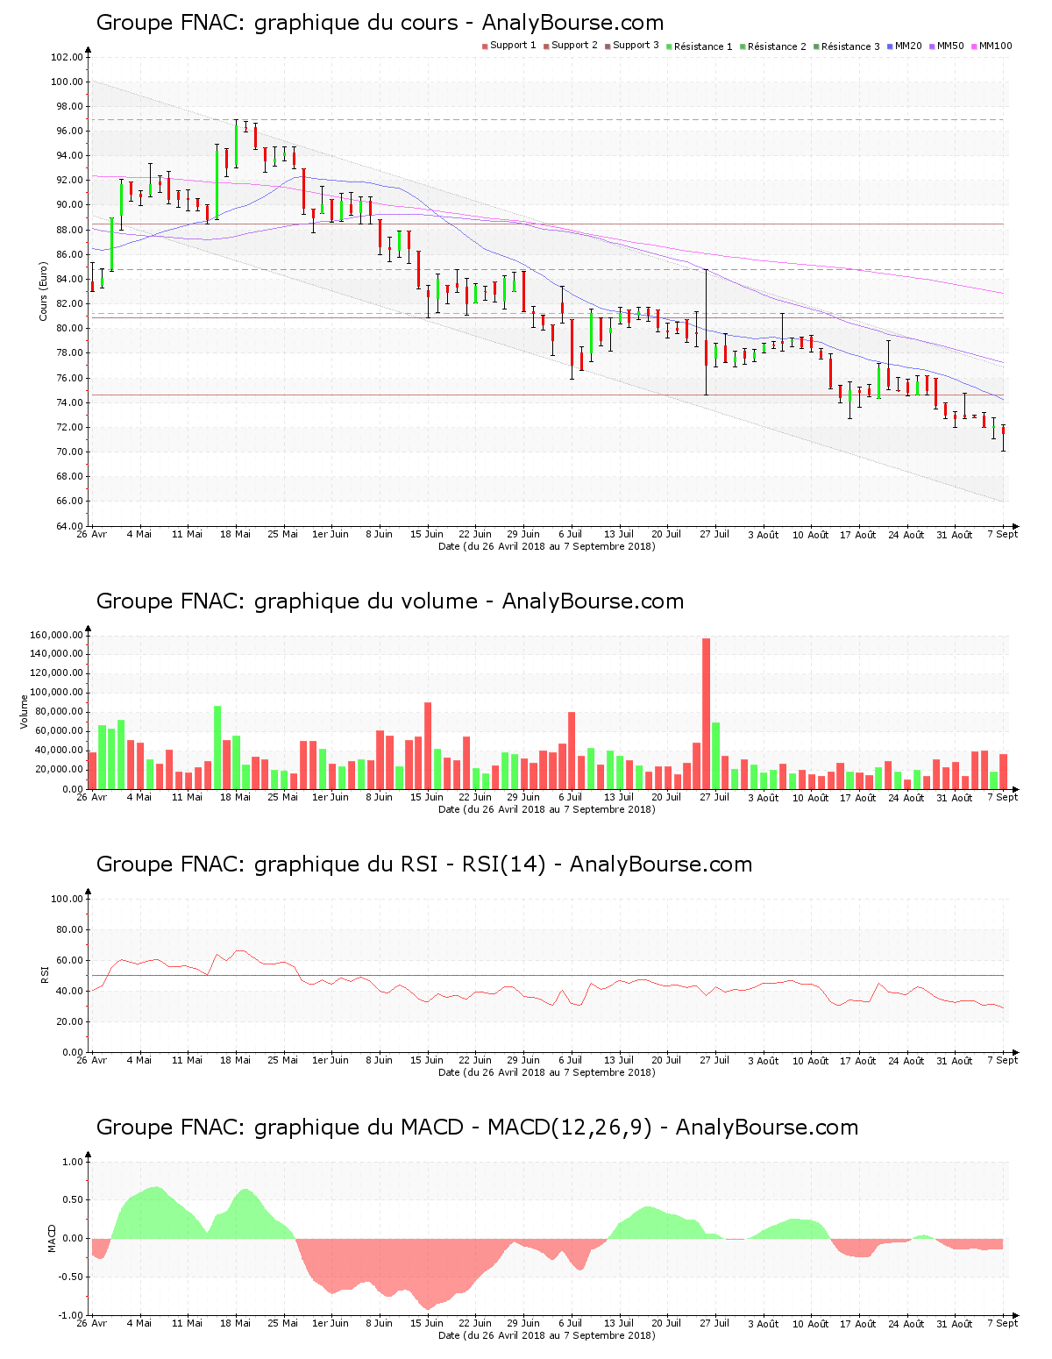This screenshot has width=1052, height=1359.
Task: Click the 20,000.00 volume axis value
Action: tap(59, 770)
